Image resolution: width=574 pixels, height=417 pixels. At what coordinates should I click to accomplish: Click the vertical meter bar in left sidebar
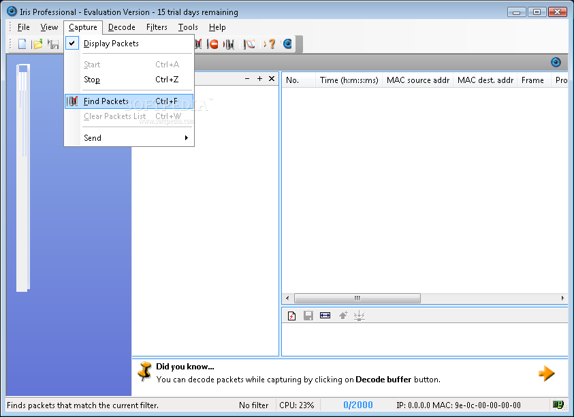click(x=22, y=178)
